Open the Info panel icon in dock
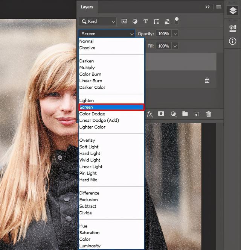The height and width of the screenshot is (250, 241). (232, 41)
